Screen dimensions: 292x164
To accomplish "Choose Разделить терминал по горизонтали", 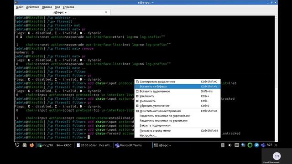I will click(x=177, y=116).
